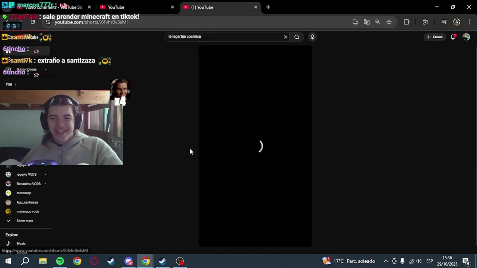This screenshot has width=477, height=268.
Task: Open Google Lens screenshot search icon
Action: click(x=425, y=22)
